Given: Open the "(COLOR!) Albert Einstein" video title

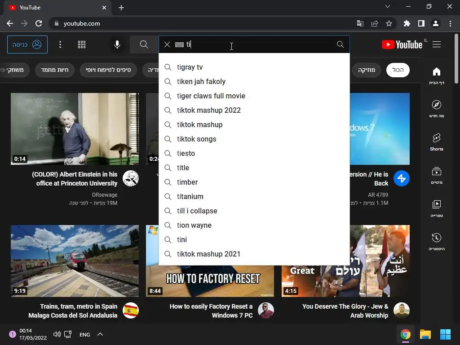Looking at the screenshot, I should tap(75, 179).
